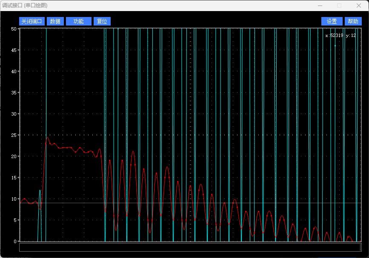Click the 0 label on the Y axis
This screenshot has width=369, height=258.
point(15,241)
